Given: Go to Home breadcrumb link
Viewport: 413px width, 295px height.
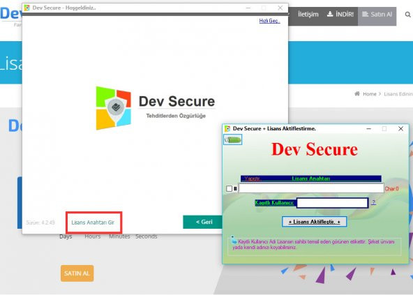Looking at the screenshot, I should tap(370, 93).
